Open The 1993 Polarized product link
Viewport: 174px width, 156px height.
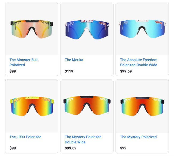pos(25,137)
